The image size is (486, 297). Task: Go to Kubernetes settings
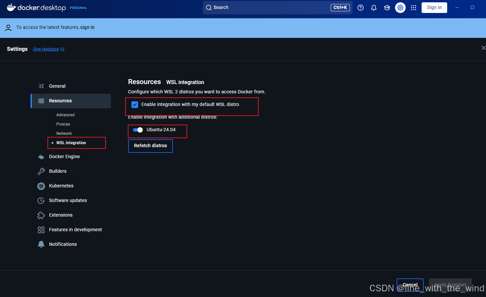click(x=71, y=186)
